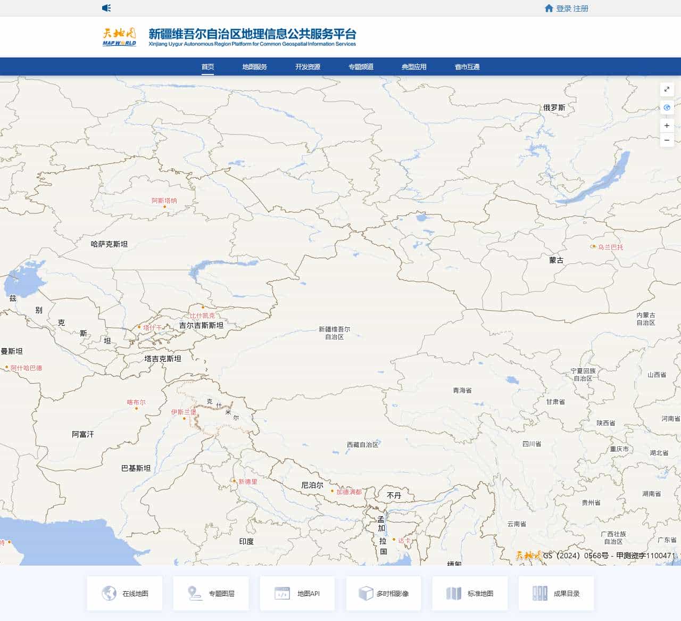
Task: Go to 专题频道 in navigation bar
Action: 361,67
